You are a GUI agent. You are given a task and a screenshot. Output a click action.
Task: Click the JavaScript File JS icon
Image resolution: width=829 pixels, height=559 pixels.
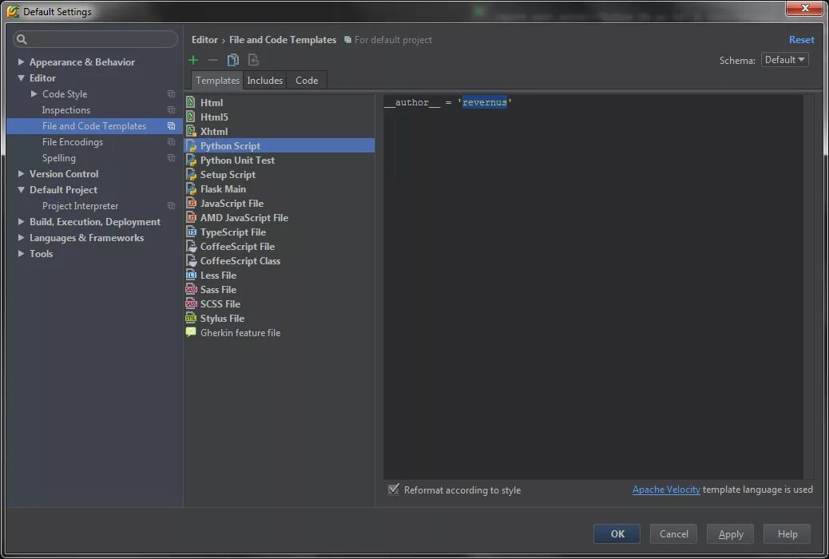(191, 203)
